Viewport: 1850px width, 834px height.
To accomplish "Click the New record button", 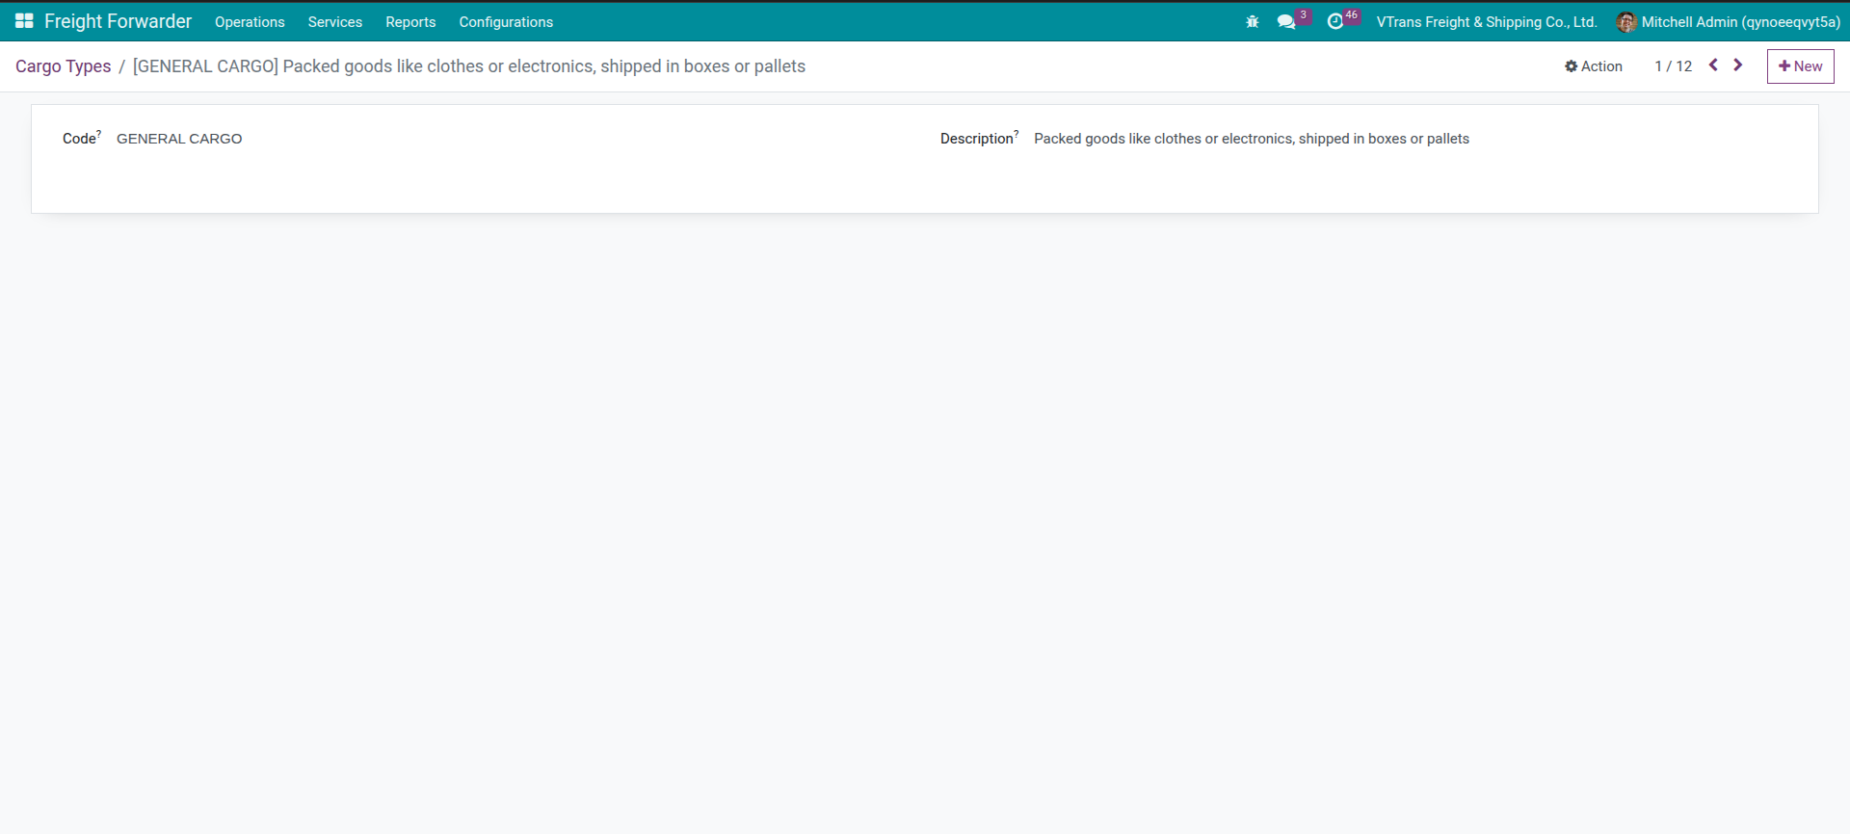I will pos(1800,66).
